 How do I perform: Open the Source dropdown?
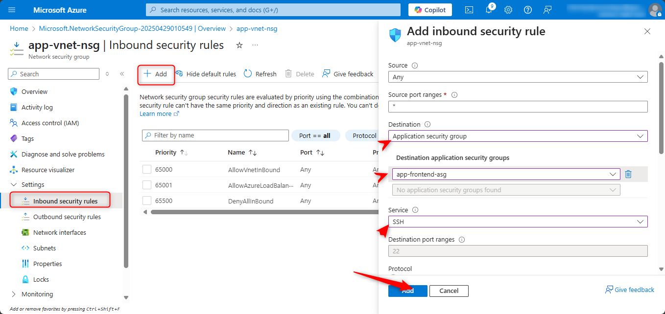[x=518, y=77]
